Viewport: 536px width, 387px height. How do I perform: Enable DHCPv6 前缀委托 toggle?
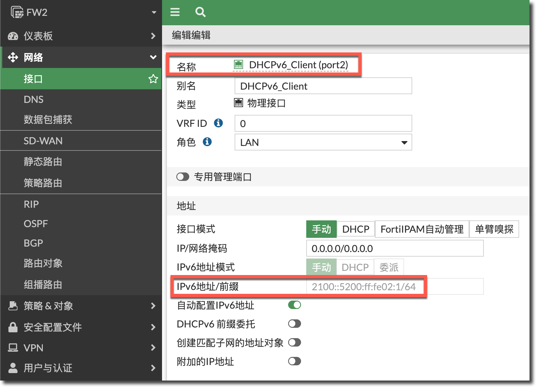click(x=294, y=324)
